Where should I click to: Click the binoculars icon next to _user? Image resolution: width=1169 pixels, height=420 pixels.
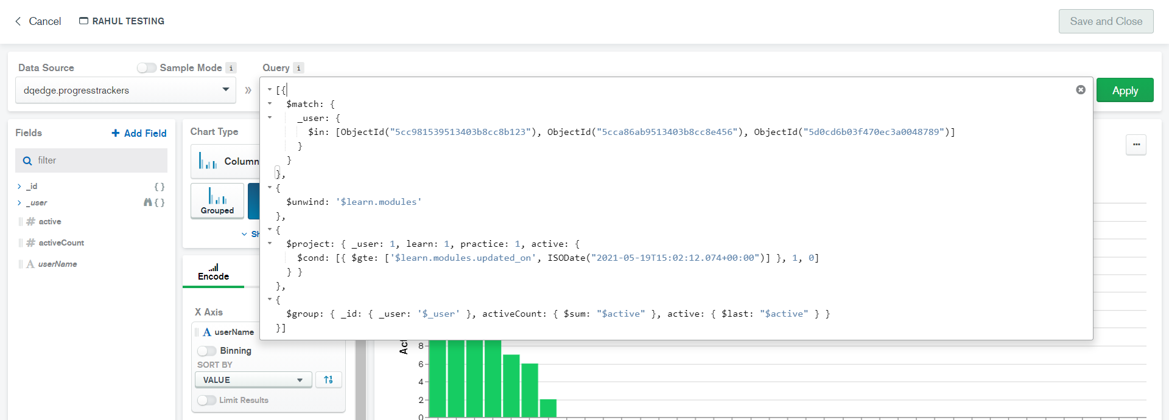[x=147, y=202]
